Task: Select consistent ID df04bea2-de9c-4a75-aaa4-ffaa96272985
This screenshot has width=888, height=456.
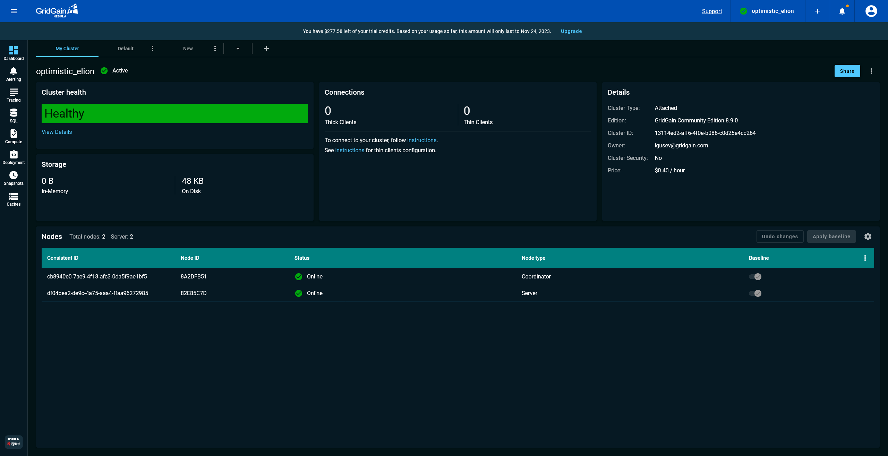Action: click(98, 293)
